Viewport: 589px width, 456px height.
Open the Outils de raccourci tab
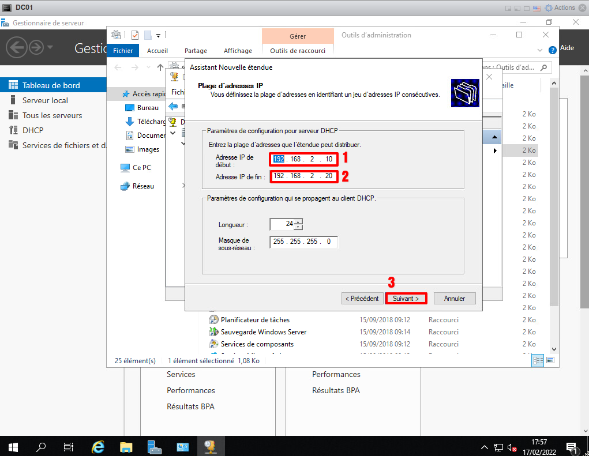pyautogui.click(x=298, y=51)
